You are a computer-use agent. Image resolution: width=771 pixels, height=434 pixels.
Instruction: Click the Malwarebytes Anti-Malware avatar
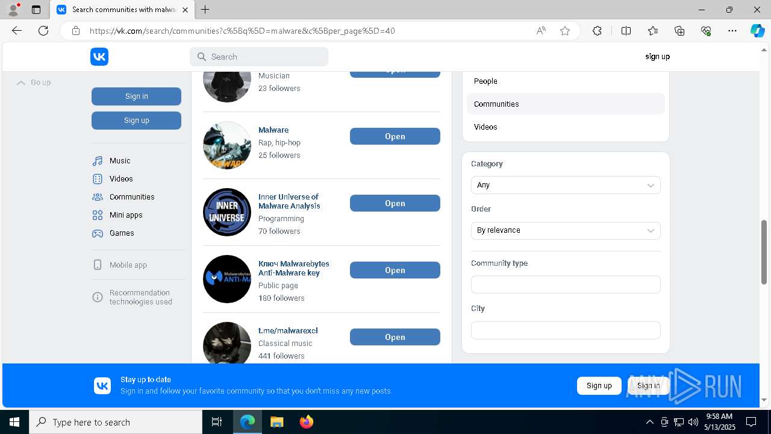227,279
